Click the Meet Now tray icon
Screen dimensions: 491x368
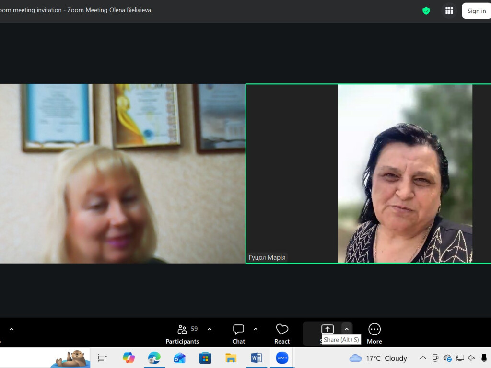(435, 357)
